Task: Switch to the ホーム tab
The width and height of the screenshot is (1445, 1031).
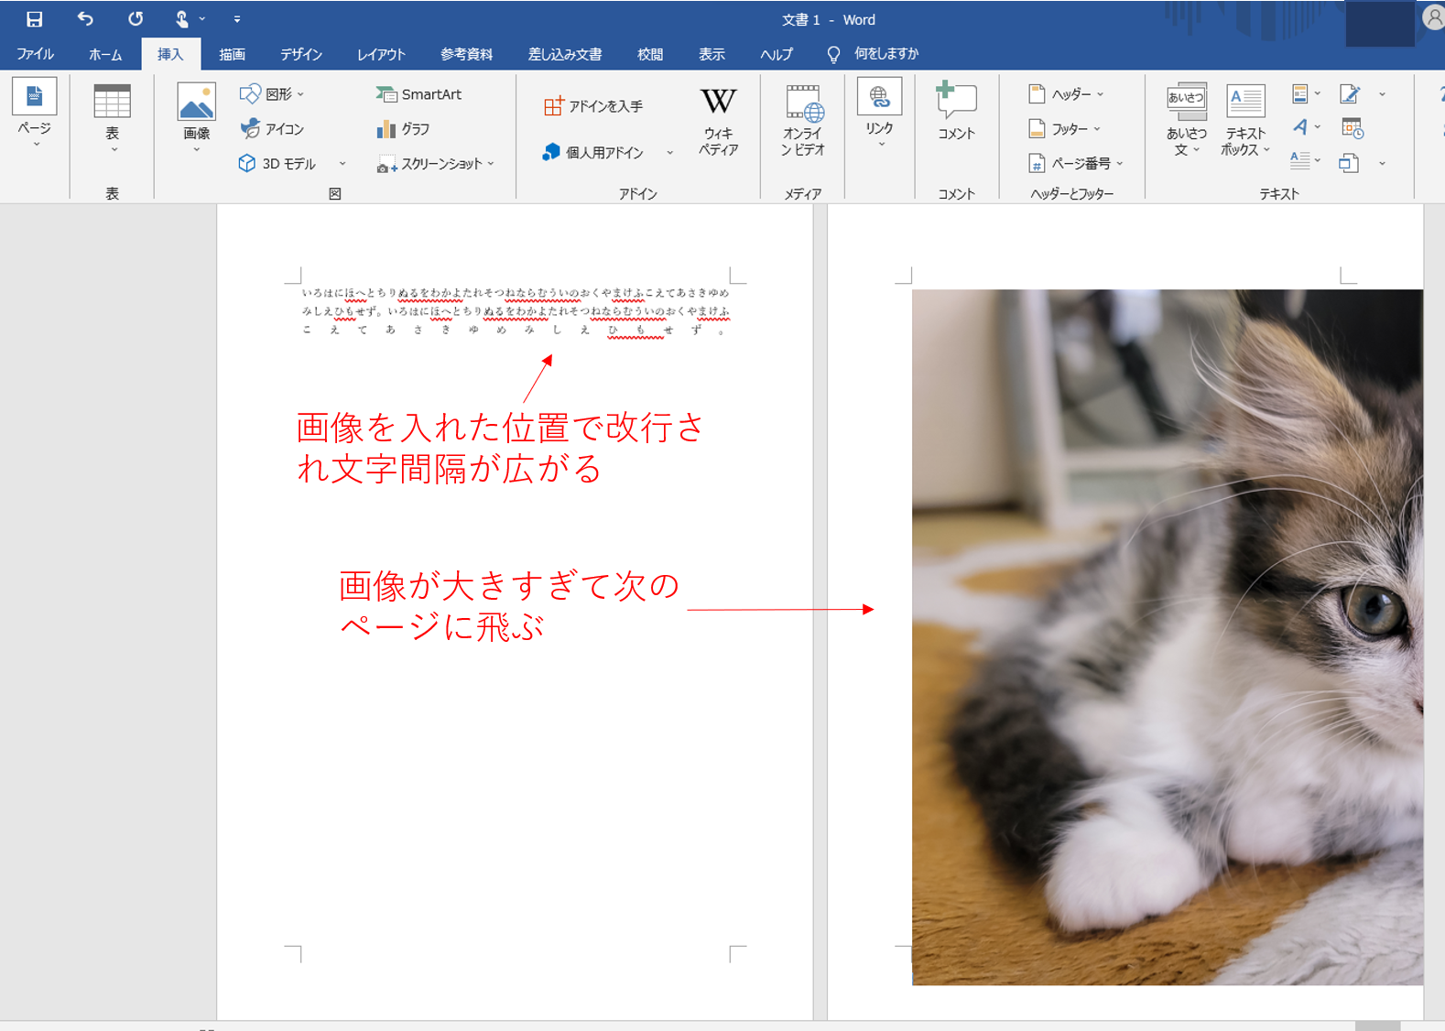Action: coord(105,54)
